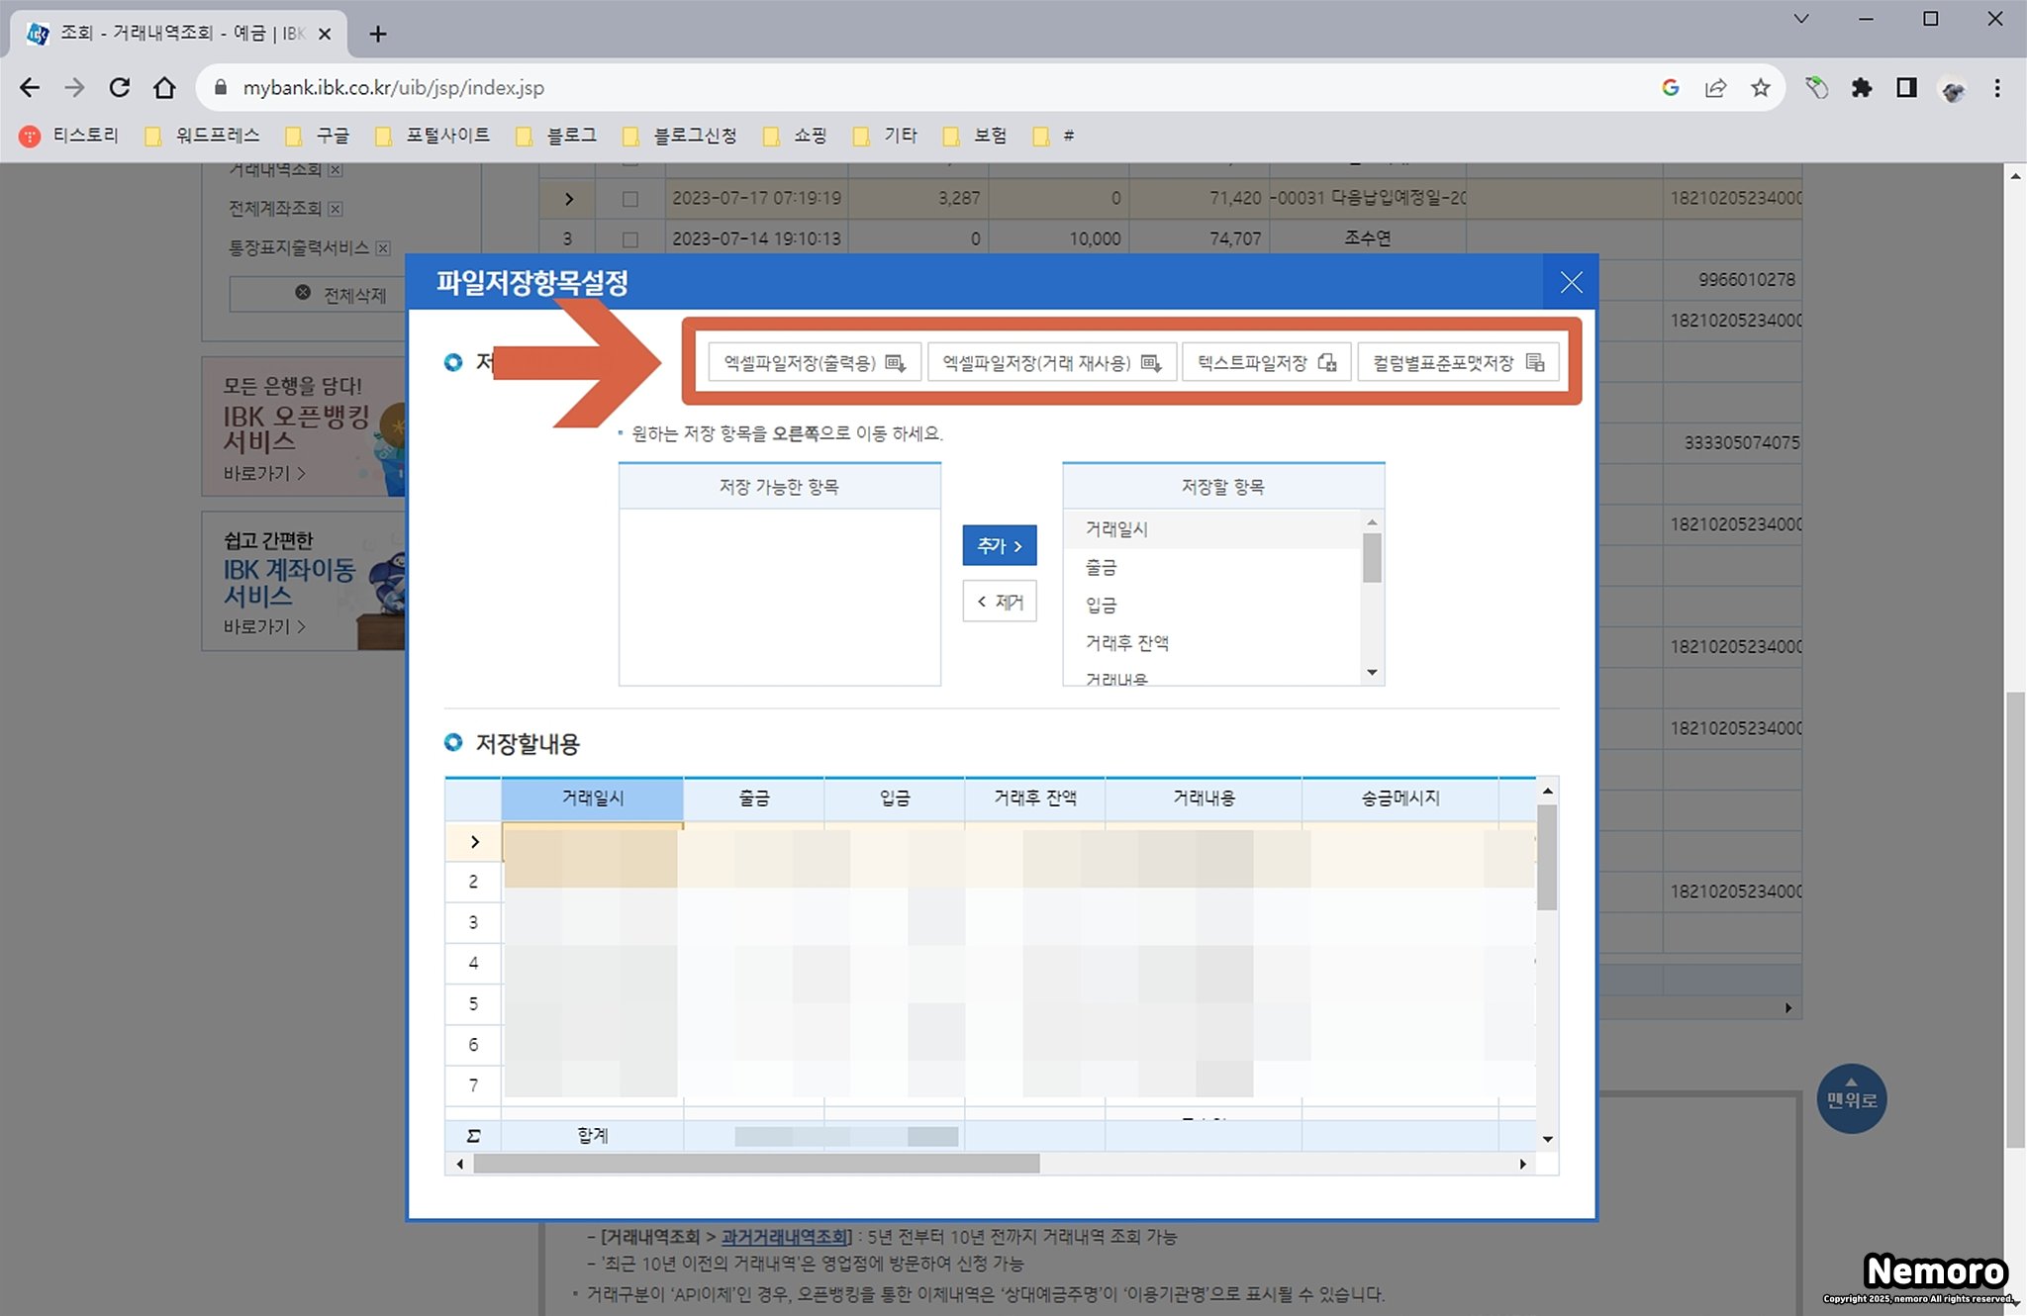Bookmark this page with star icon

coord(1760,88)
